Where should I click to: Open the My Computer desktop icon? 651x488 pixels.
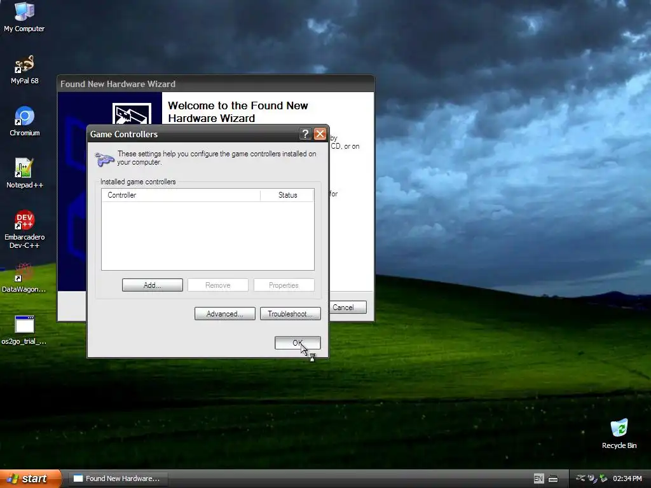coord(24,17)
